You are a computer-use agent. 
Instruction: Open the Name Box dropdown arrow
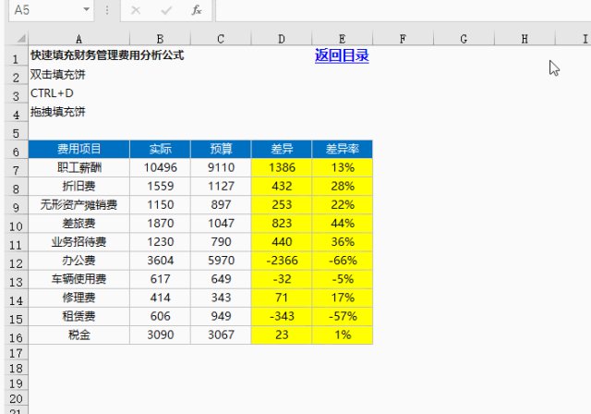(86, 9)
